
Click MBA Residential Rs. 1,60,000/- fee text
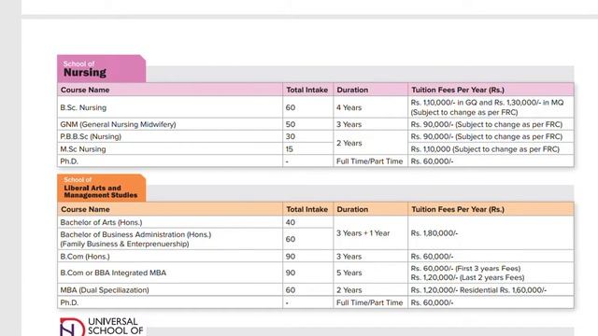click(x=503, y=290)
